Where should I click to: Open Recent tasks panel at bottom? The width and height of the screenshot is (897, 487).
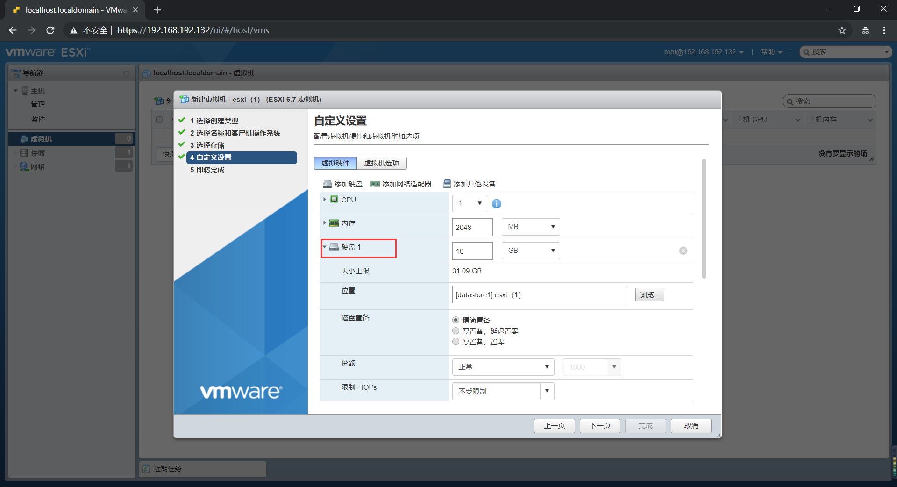point(202,469)
